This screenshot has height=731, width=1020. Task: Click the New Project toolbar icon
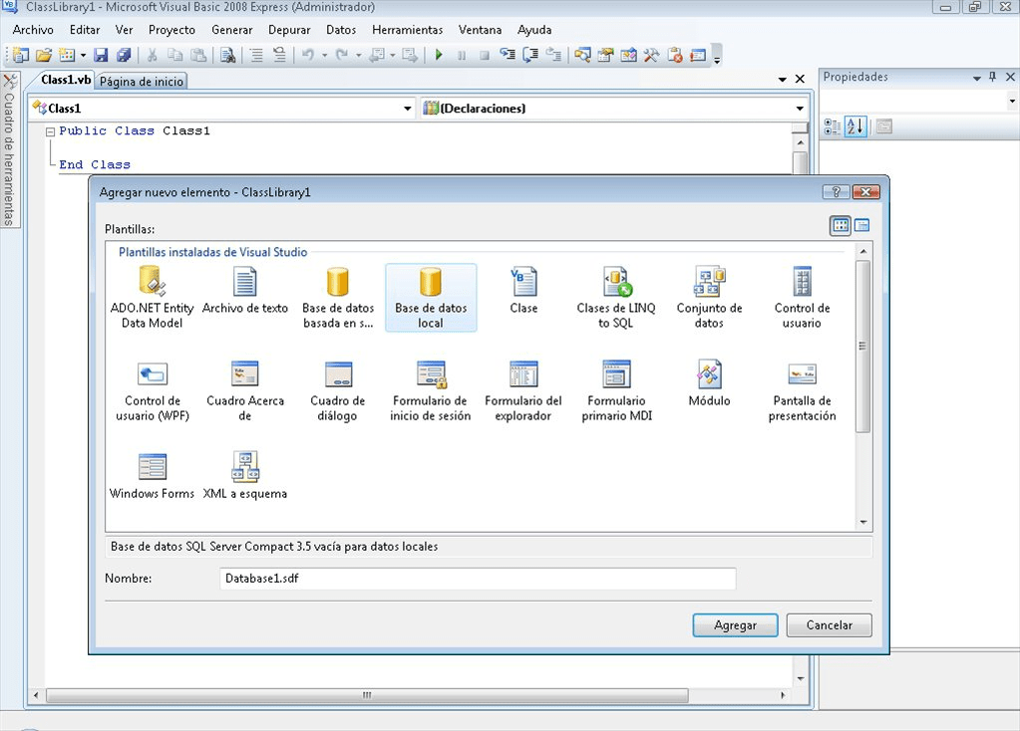pyautogui.click(x=21, y=55)
